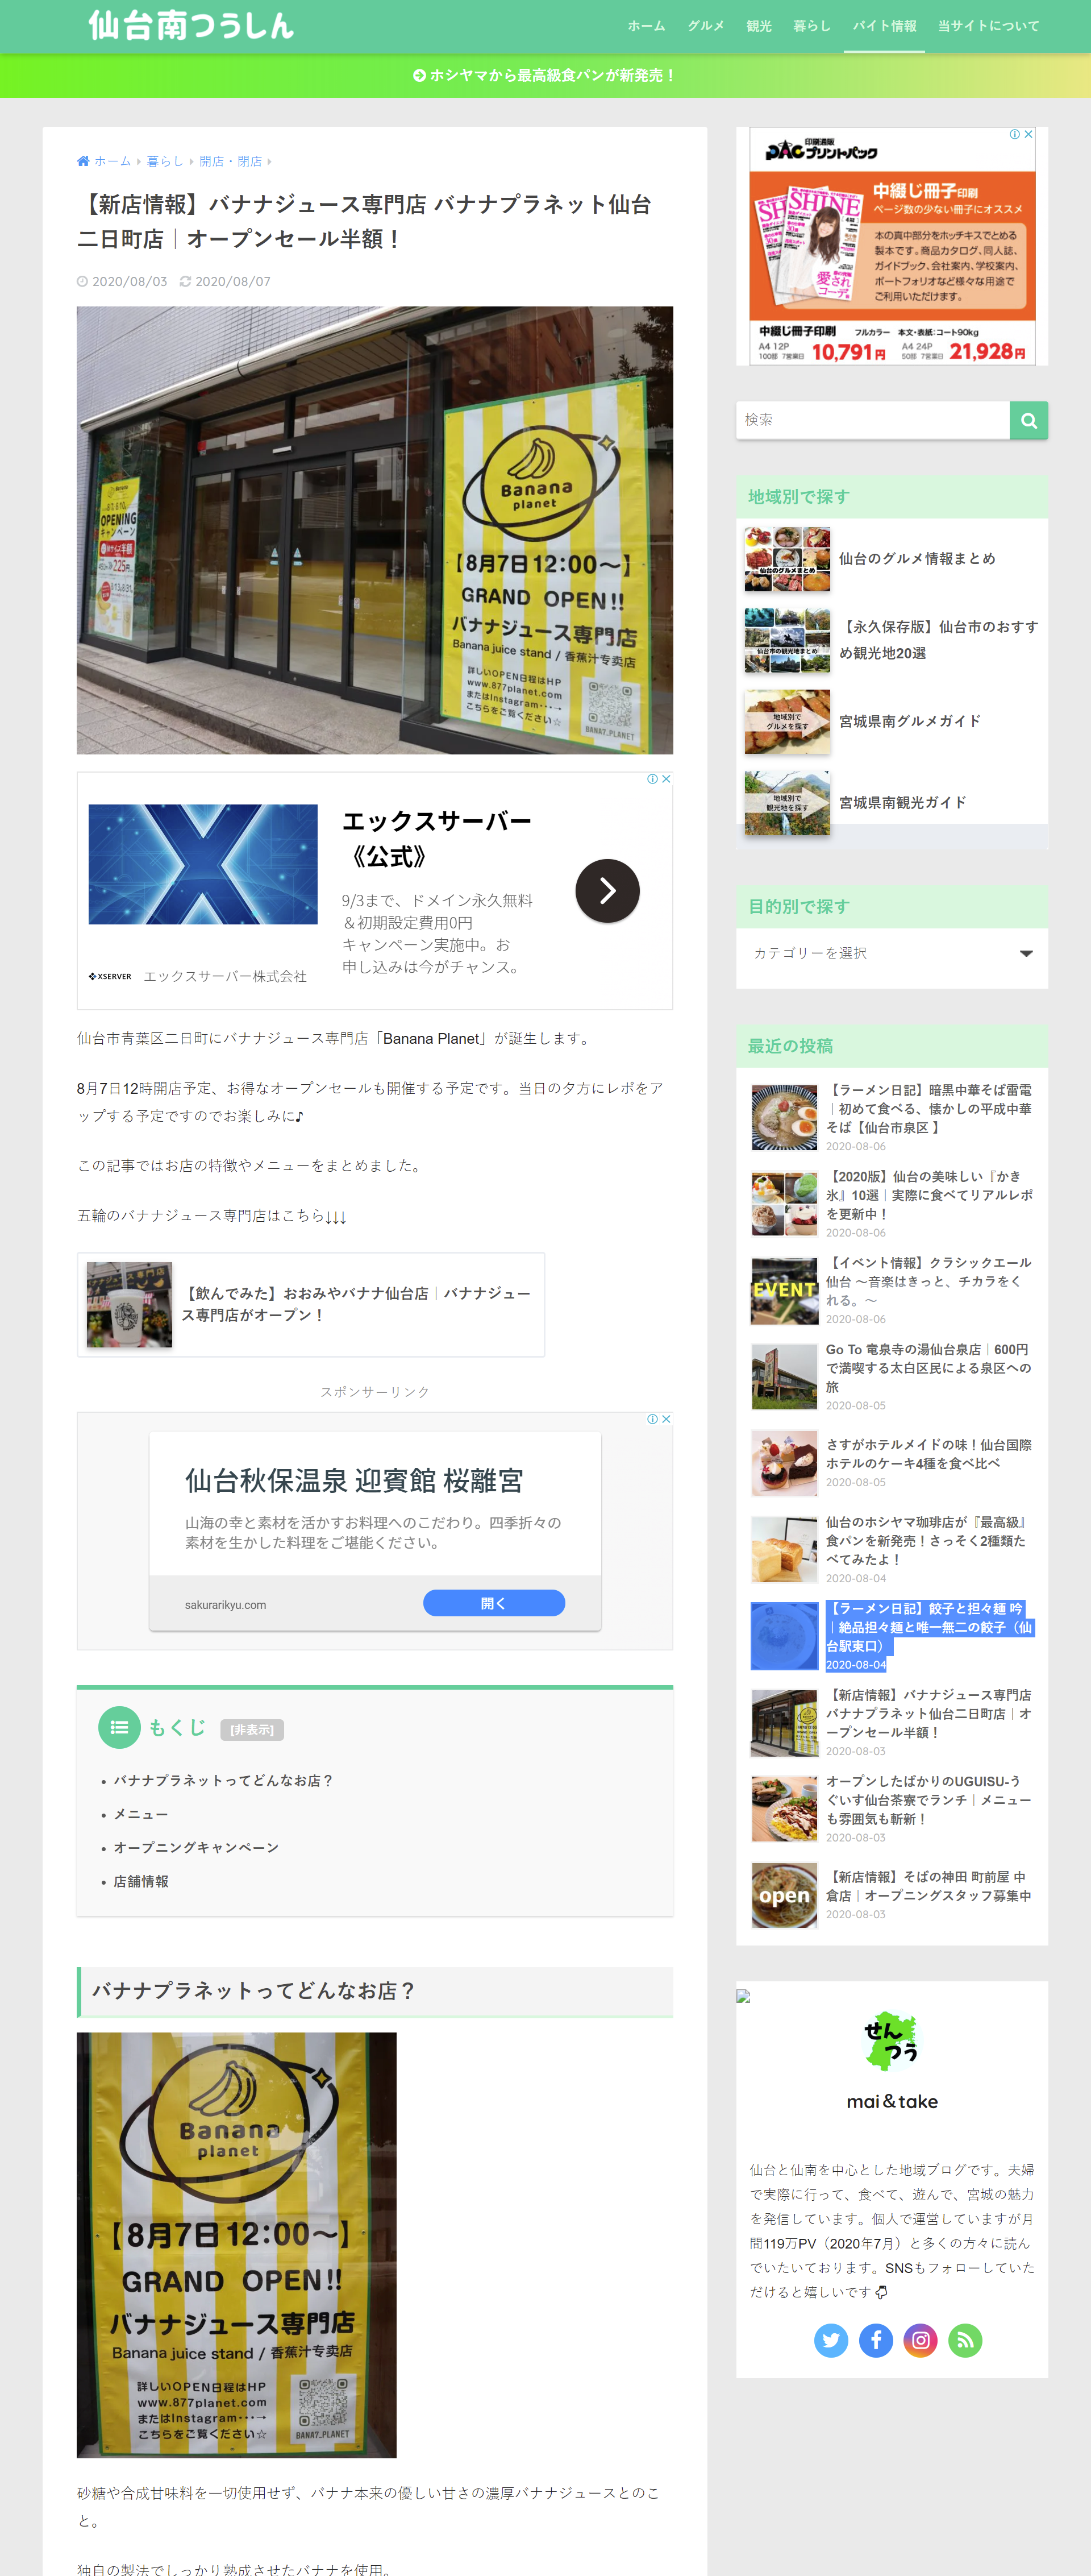1091x2576 pixels.
Task: Click the ramen bowl post thumbnail
Action: click(784, 1118)
